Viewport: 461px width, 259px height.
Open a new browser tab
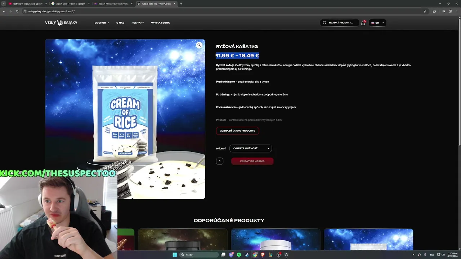[181, 4]
